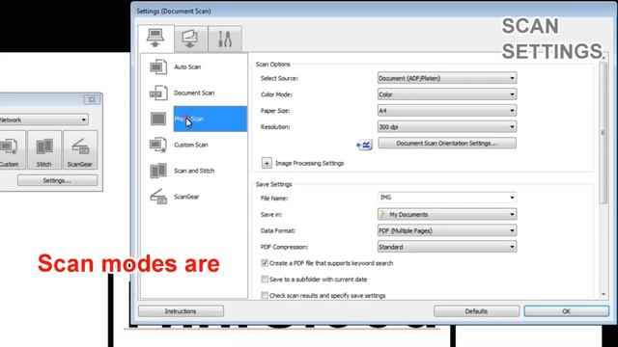
Task: Open the Resolution dropdown
Action: click(x=447, y=126)
